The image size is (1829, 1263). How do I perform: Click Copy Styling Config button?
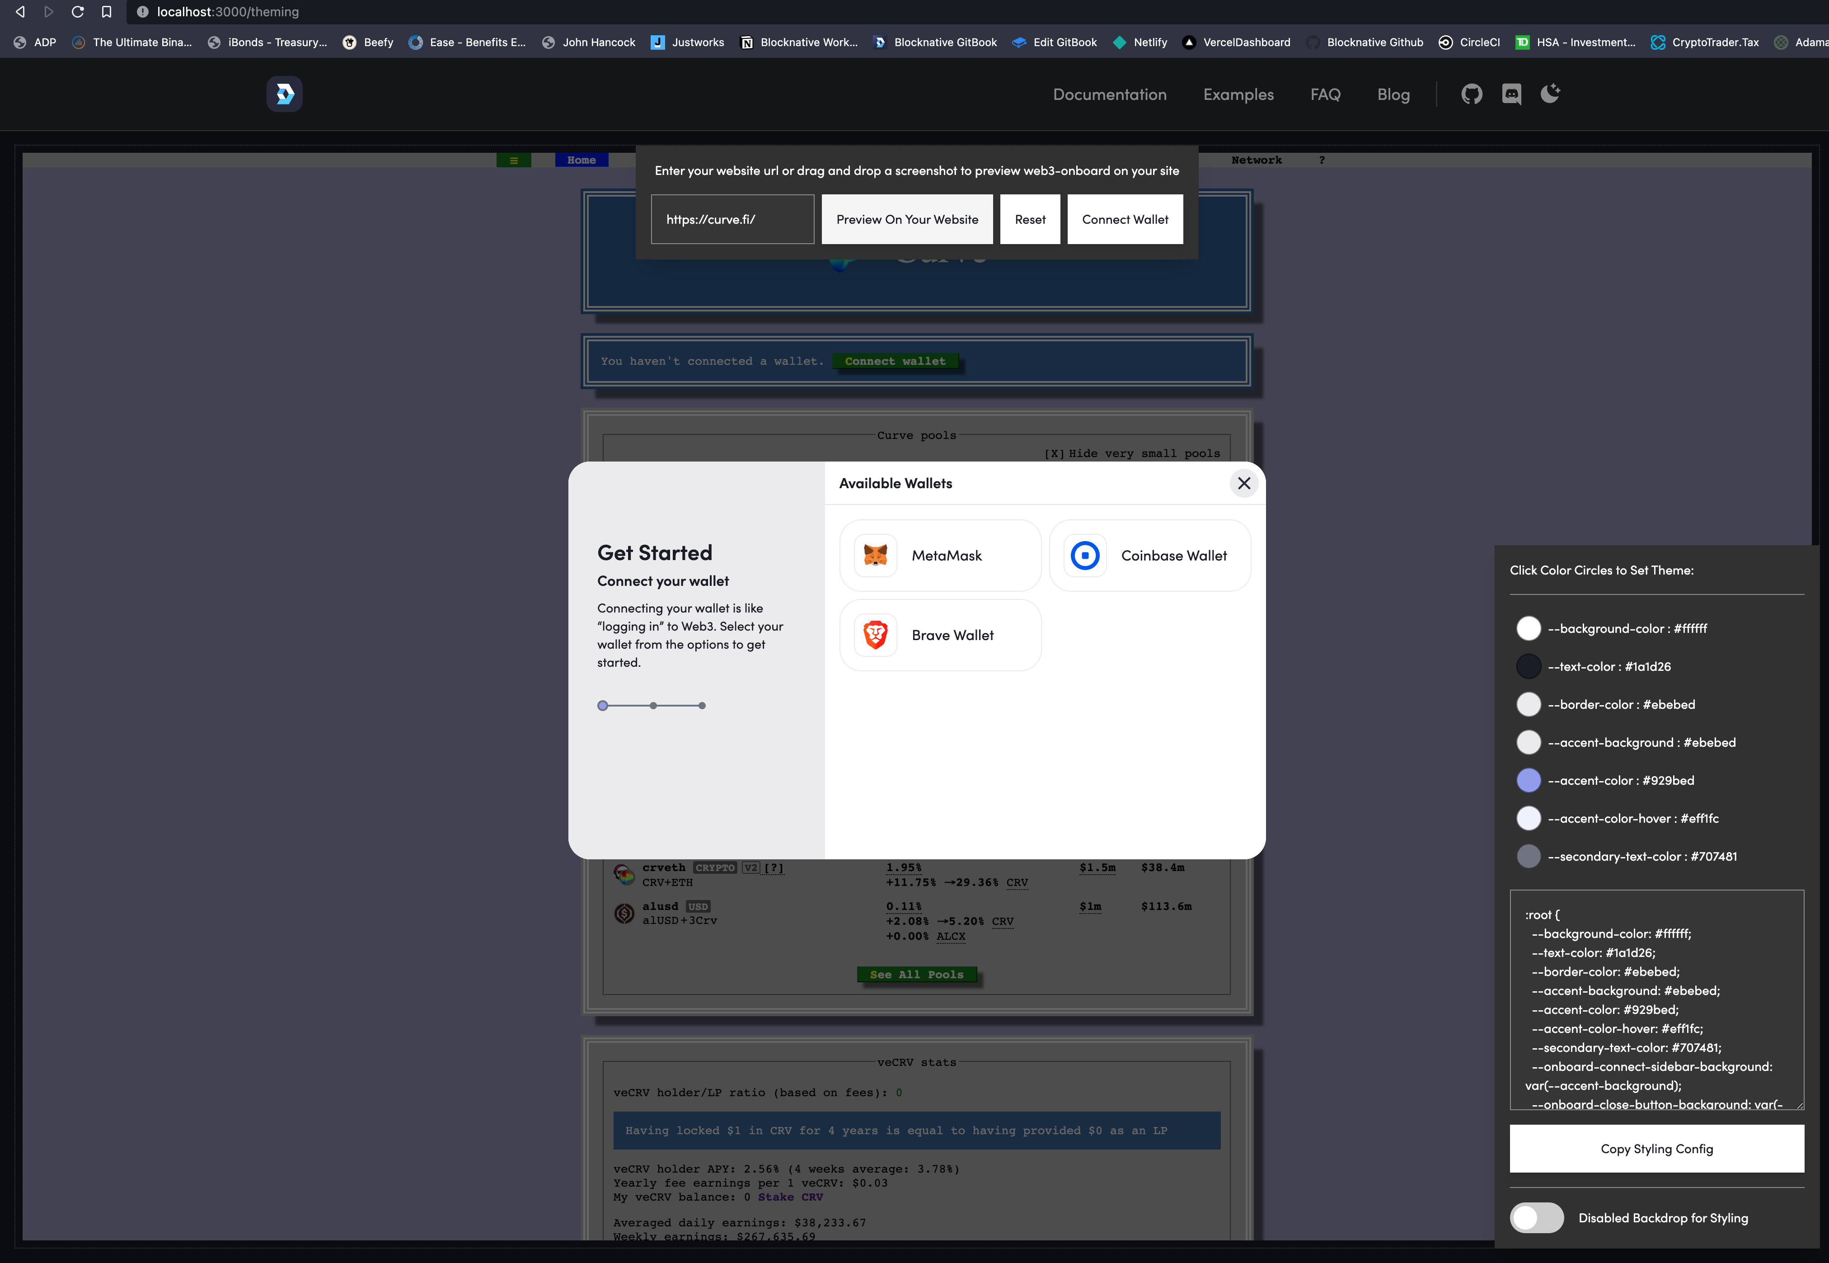click(1656, 1148)
